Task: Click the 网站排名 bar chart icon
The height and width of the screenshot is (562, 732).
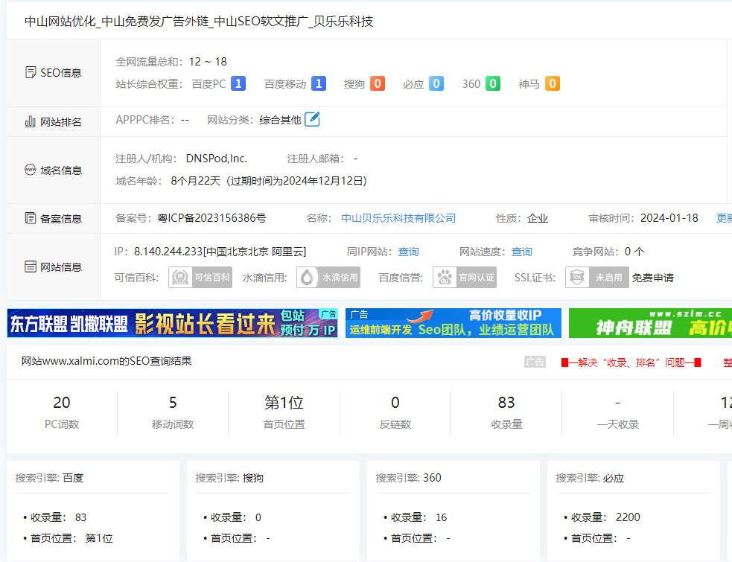Action: click(31, 122)
